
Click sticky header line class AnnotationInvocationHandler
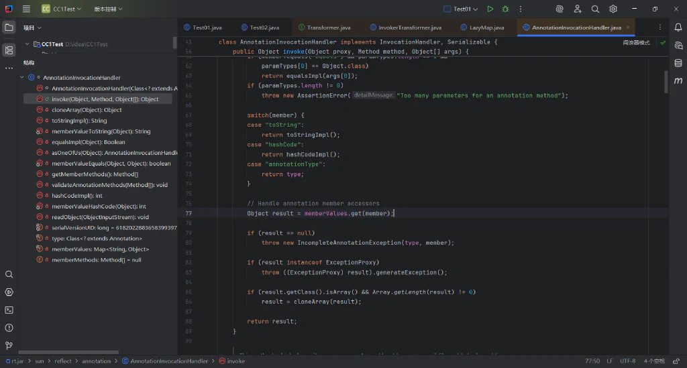click(358, 42)
